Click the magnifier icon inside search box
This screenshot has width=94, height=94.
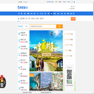31,26
